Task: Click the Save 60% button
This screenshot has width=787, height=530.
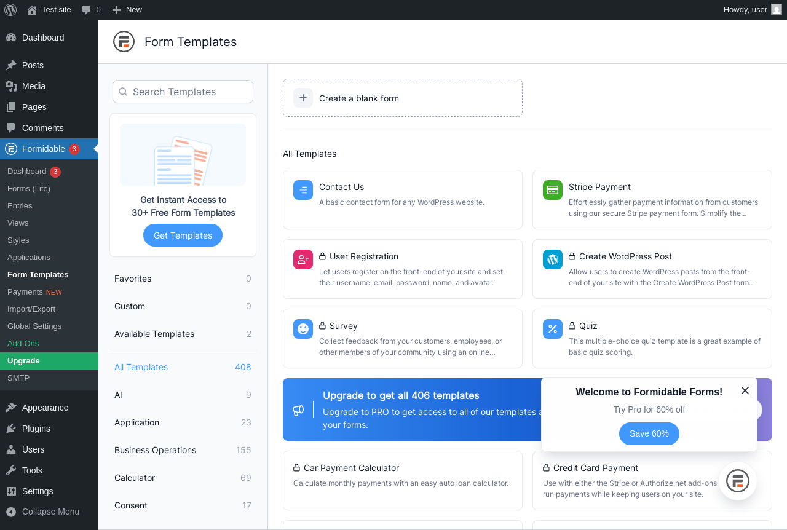Action: (649, 433)
